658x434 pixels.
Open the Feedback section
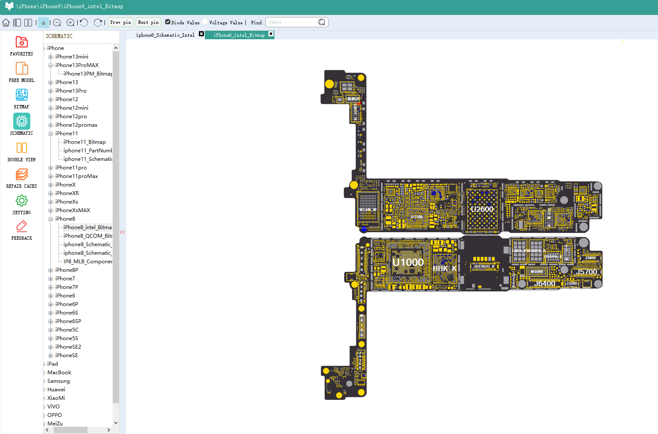(x=22, y=230)
